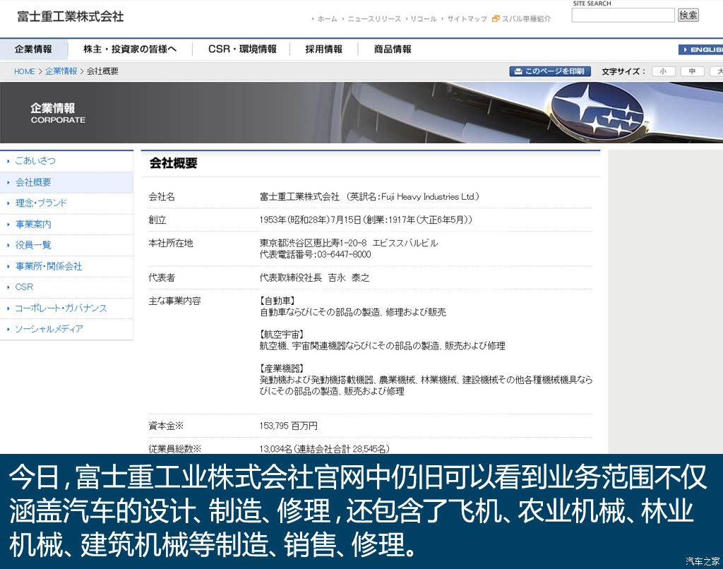Click HOME in the breadcrumb
This screenshot has height=569, width=723.
click(25, 71)
